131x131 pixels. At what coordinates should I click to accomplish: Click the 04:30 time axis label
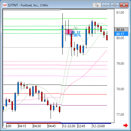click(x=37, y=126)
